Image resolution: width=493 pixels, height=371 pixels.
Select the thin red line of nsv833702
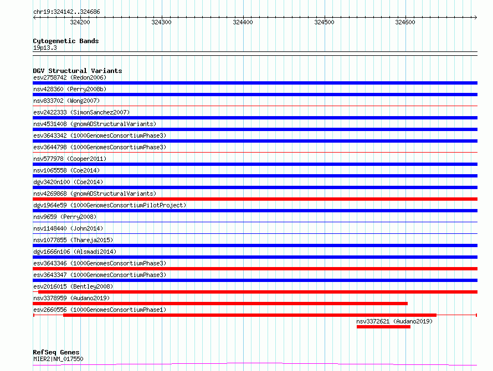coord(255,106)
